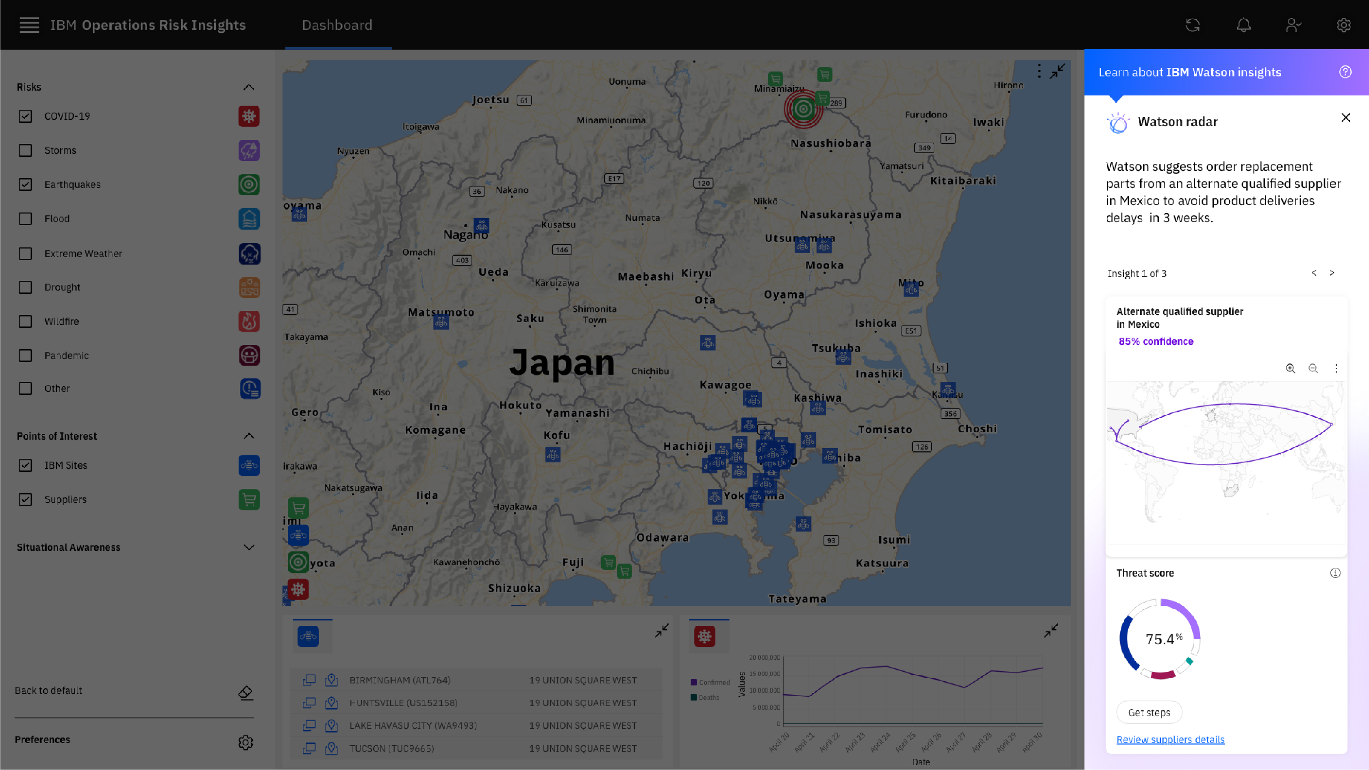Click the Get steps button
The image size is (1369, 770).
click(1149, 713)
